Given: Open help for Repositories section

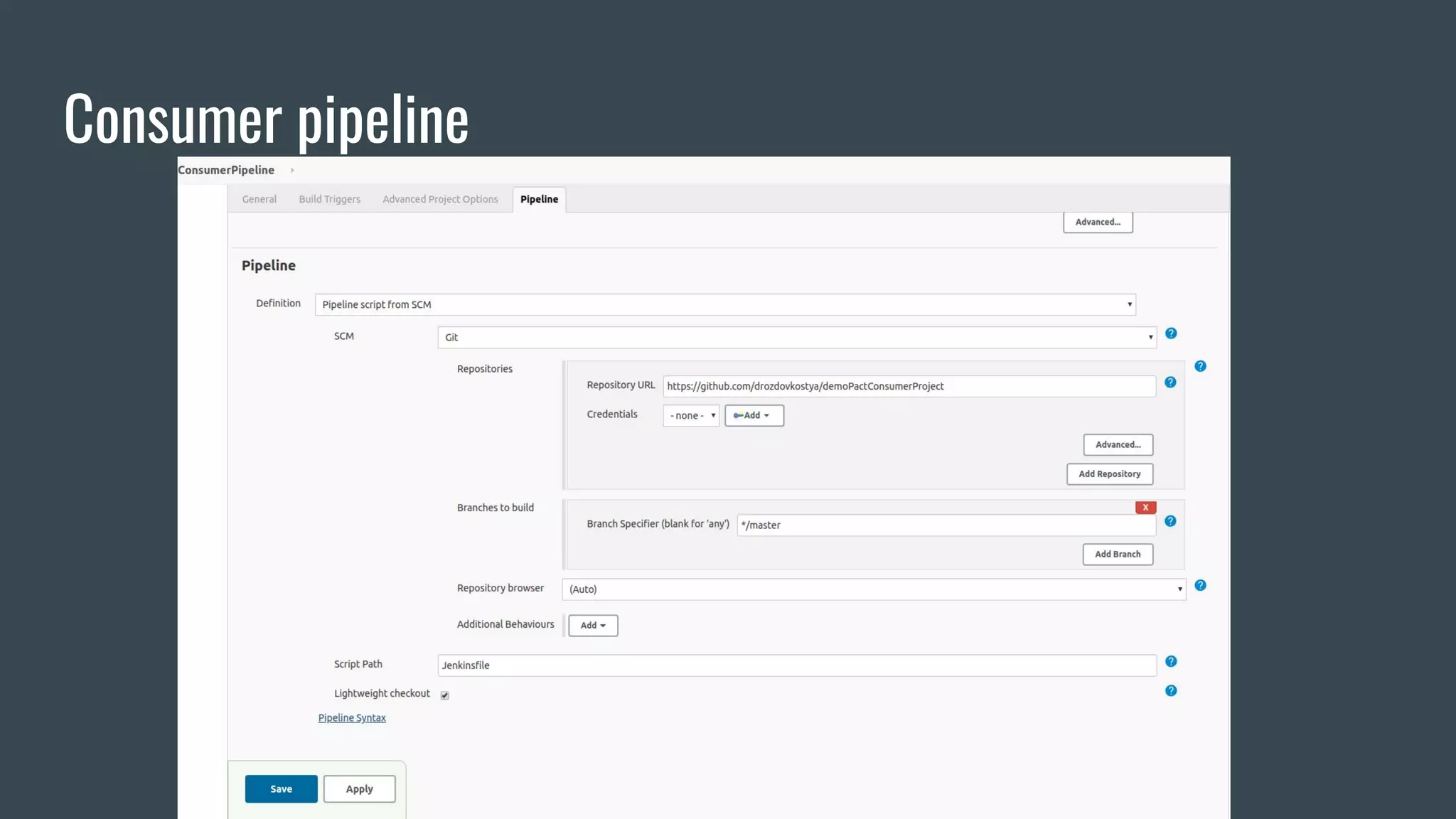Looking at the screenshot, I should tap(1200, 366).
